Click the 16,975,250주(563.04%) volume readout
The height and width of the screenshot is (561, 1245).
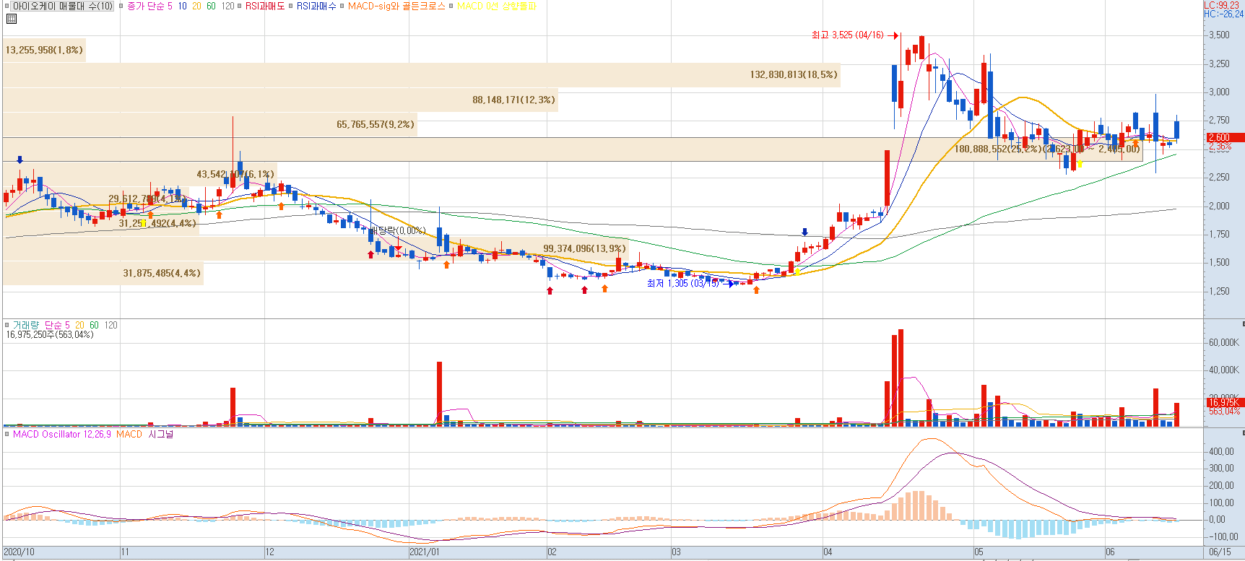pos(50,334)
